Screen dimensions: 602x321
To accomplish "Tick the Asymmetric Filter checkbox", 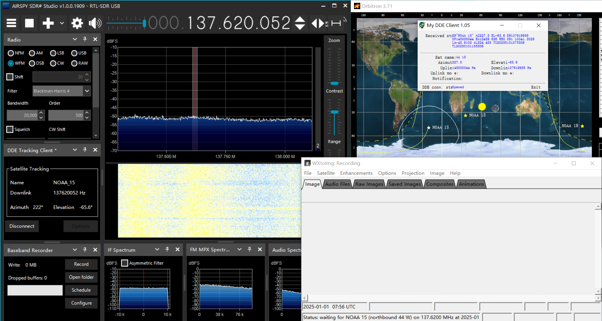I will coord(125,263).
